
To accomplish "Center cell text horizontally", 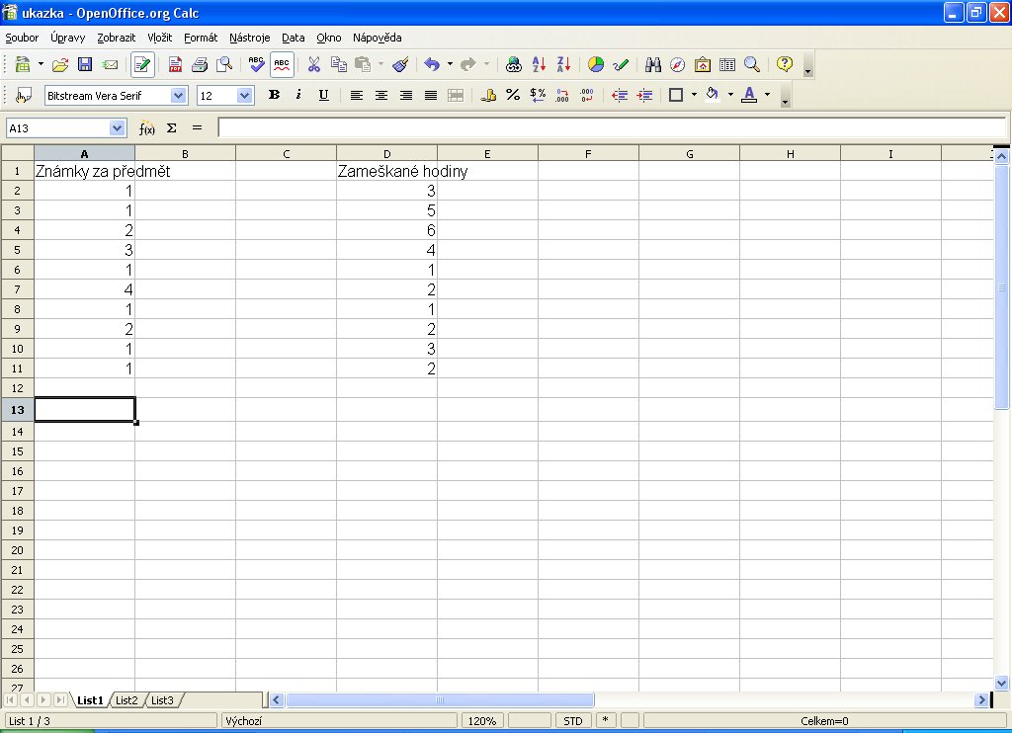I will [381, 96].
